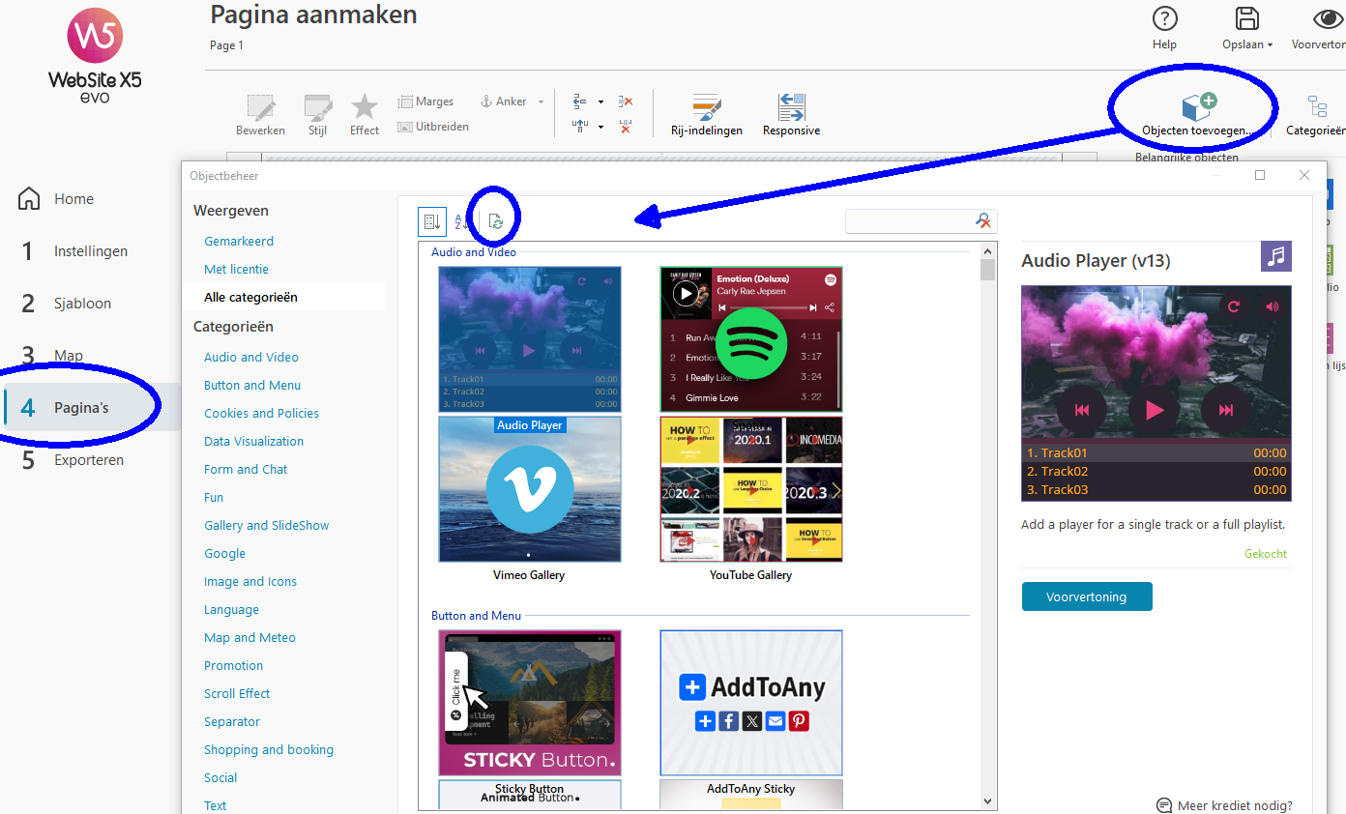Select the Spotify player object thumbnail

pos(751,339)
